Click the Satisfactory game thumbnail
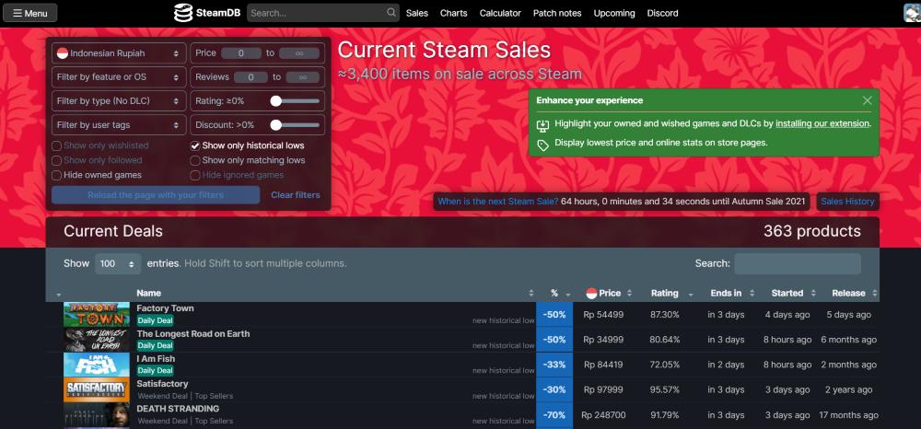This screenshot has width=921, height=429. click(97, 389)
